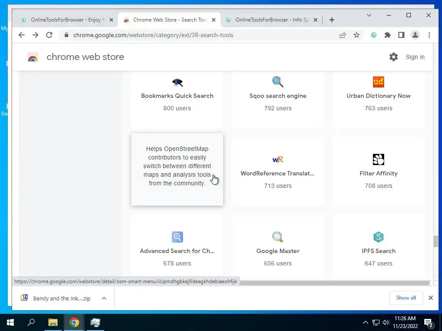This screenshot has height=331, width=442.
Task: Open the green OnlineToolsForBrowser extension icon
Action: [x=373, y=35]
